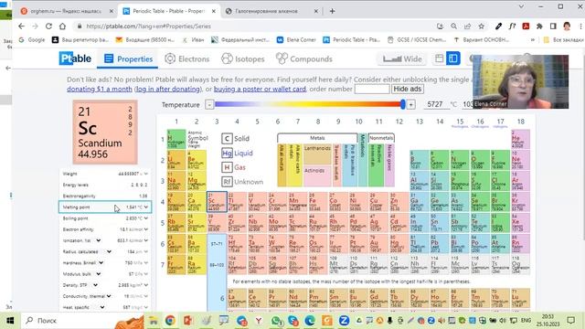Follow 'buying a poster or wallet card' link
The image size is (585, 329).
260,90
